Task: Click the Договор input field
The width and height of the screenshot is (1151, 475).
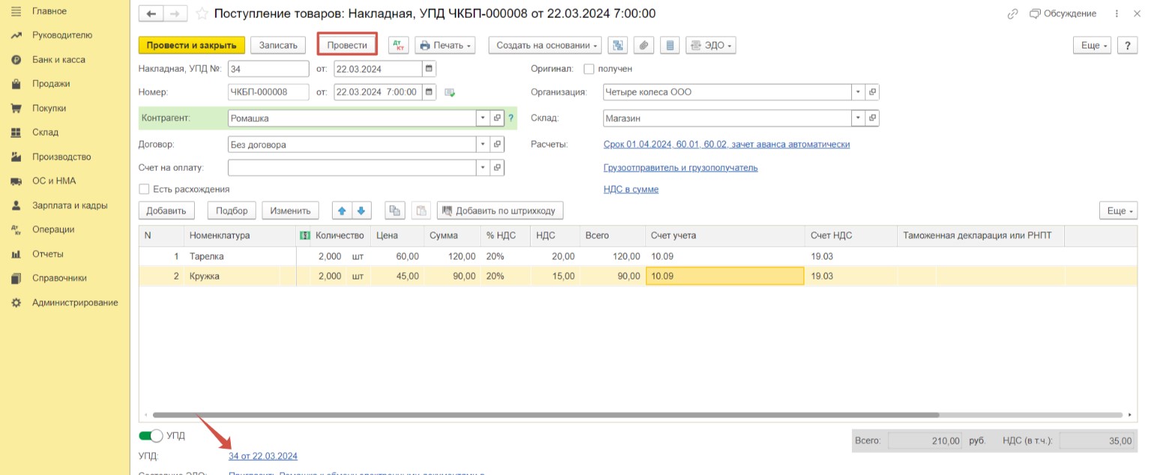Action: pos(351,145)
